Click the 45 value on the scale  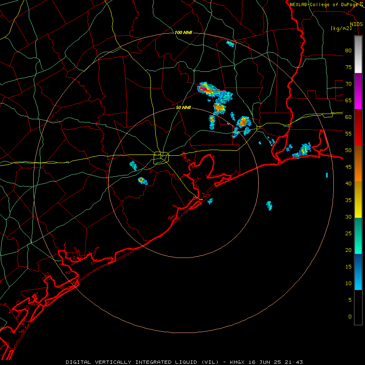(x=348, y=167)
